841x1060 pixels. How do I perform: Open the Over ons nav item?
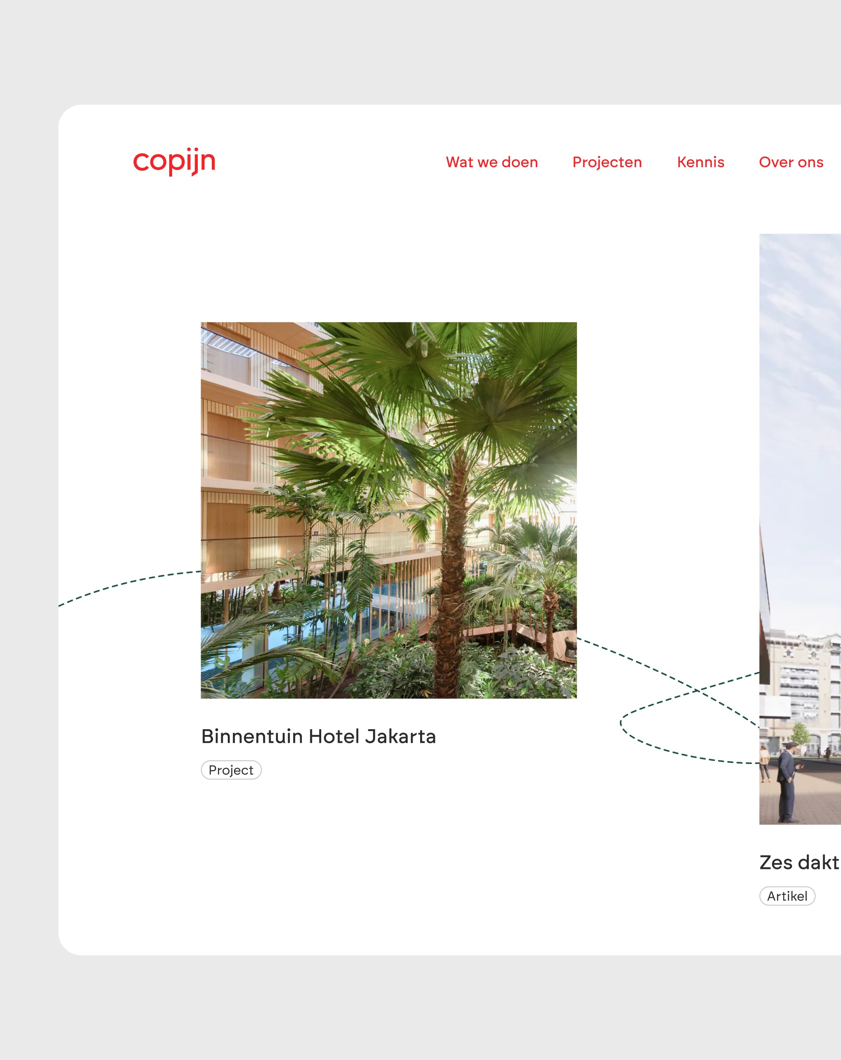click(791, 162)
